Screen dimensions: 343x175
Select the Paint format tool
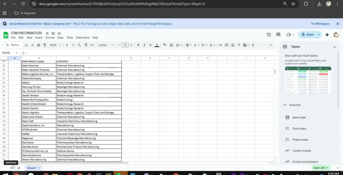(x=45, y=45)
